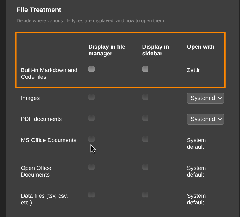
Task: Expand the PDF documents 'Open with' dropdown
Action: click(x=205, y=119)
